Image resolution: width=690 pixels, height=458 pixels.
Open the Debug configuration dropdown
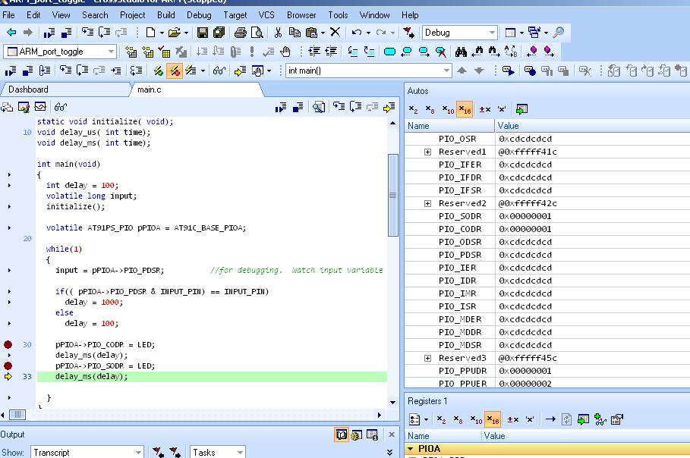(492, 33)
